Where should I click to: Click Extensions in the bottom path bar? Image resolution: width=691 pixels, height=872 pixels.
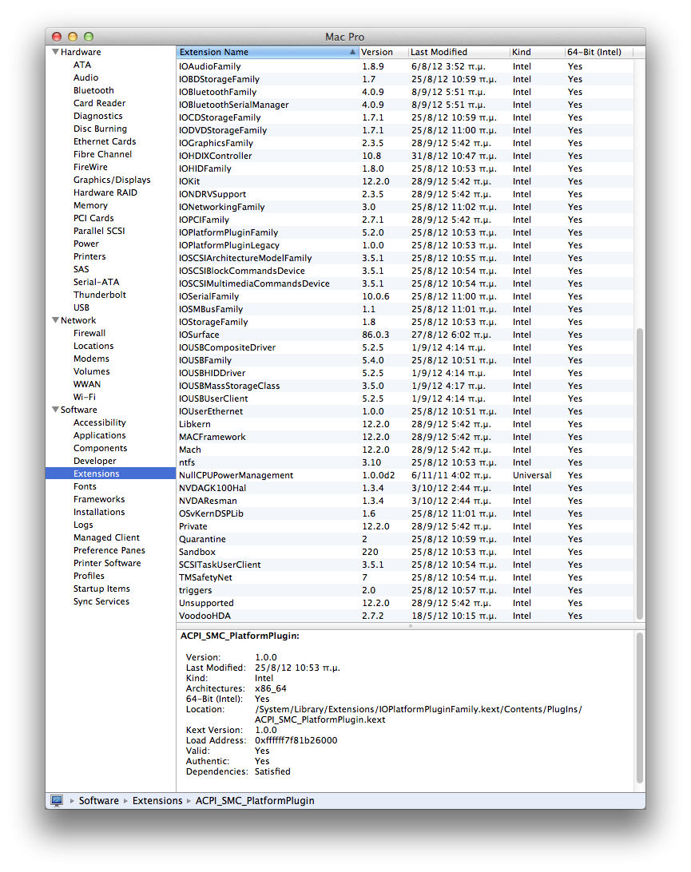point(157,800)
